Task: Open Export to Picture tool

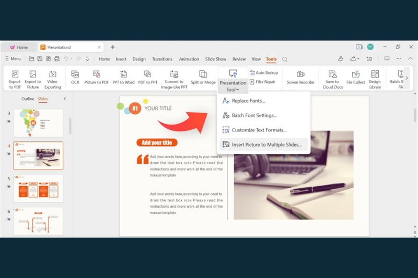Action: pos(33,79)
